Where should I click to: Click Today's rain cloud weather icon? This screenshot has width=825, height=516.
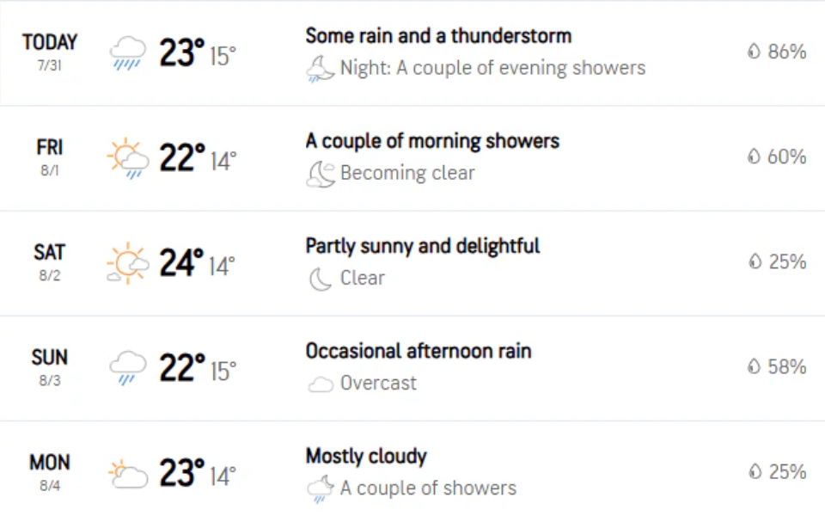pyautogui.click(x=127, y=52)
